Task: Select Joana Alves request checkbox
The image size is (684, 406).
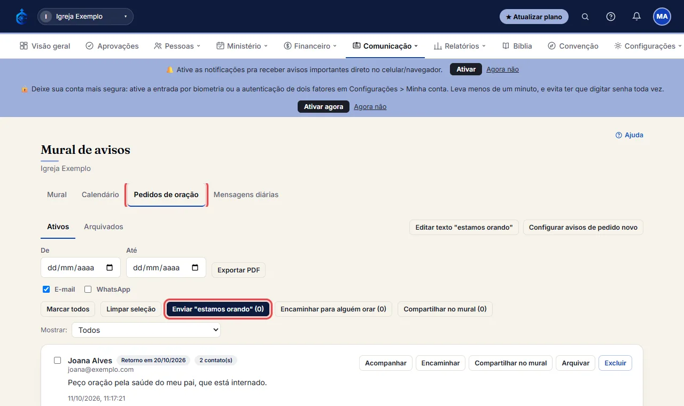Action: tap(58, 360)
